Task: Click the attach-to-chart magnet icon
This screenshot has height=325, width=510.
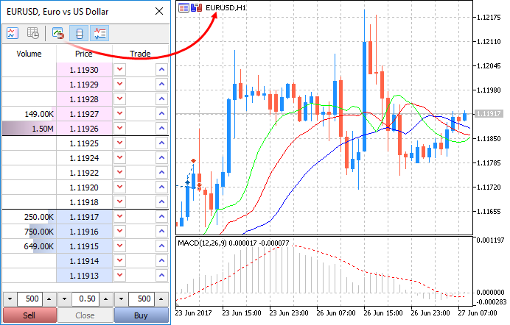Action: (57, 33)
